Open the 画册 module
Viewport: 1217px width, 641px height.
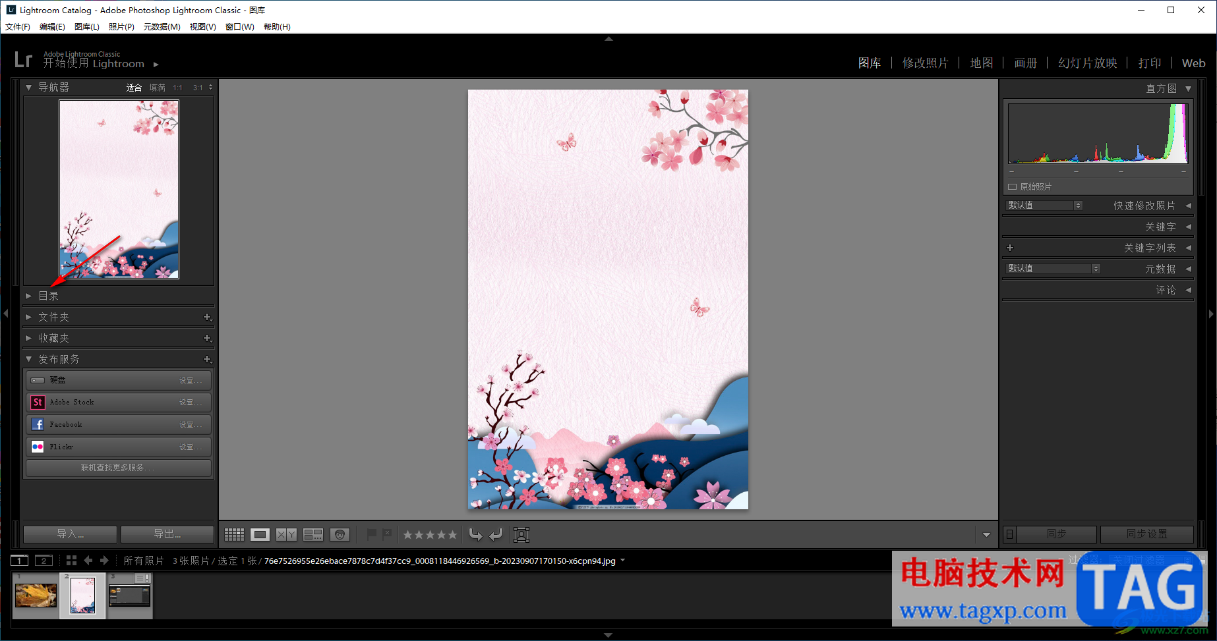click(x=1026, y=63)
